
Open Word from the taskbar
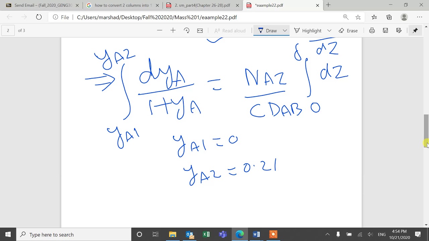click(x=256, y=234)
